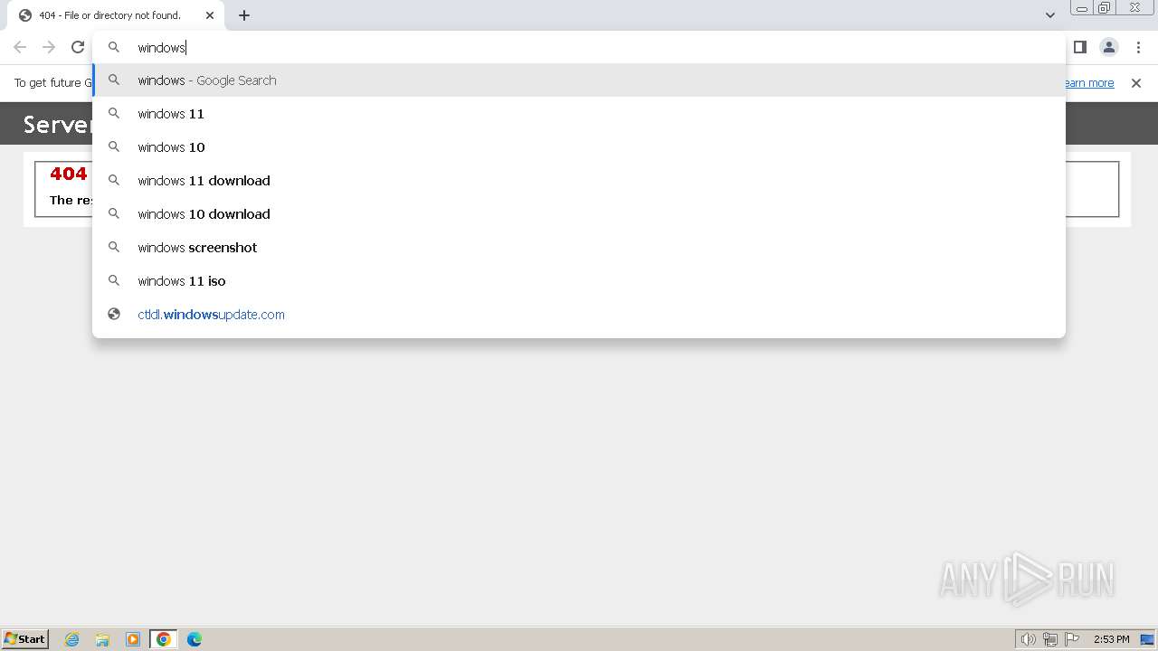Click the 2:53 PM system clock
The height and width of the screenshot is (651, 1158).
pyautogui.click(x=1112, y=639)
